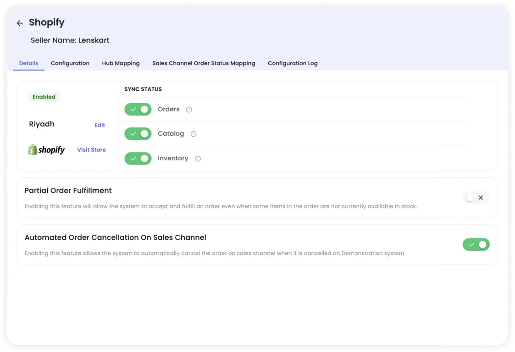Click the info icon next to Inventory
Image resolution: width=515 pixels, height=352 pixels.
pos(198,159)
